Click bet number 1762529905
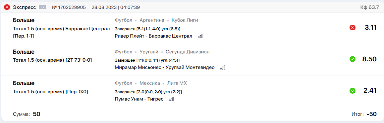384x123 pixels. (x=69, y=7)
